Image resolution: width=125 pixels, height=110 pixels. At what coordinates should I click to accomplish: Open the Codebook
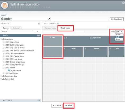[117, 19]
